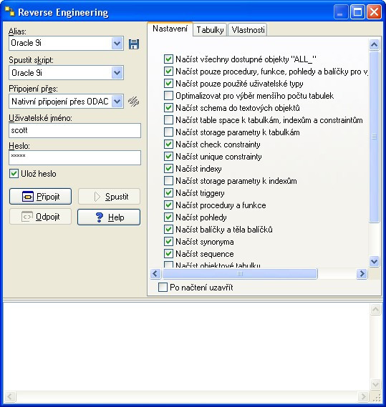Save alias with floppy disk icon
Image resolution: width=386 pixels, height=407 pixels.
(x=134, y=44)
